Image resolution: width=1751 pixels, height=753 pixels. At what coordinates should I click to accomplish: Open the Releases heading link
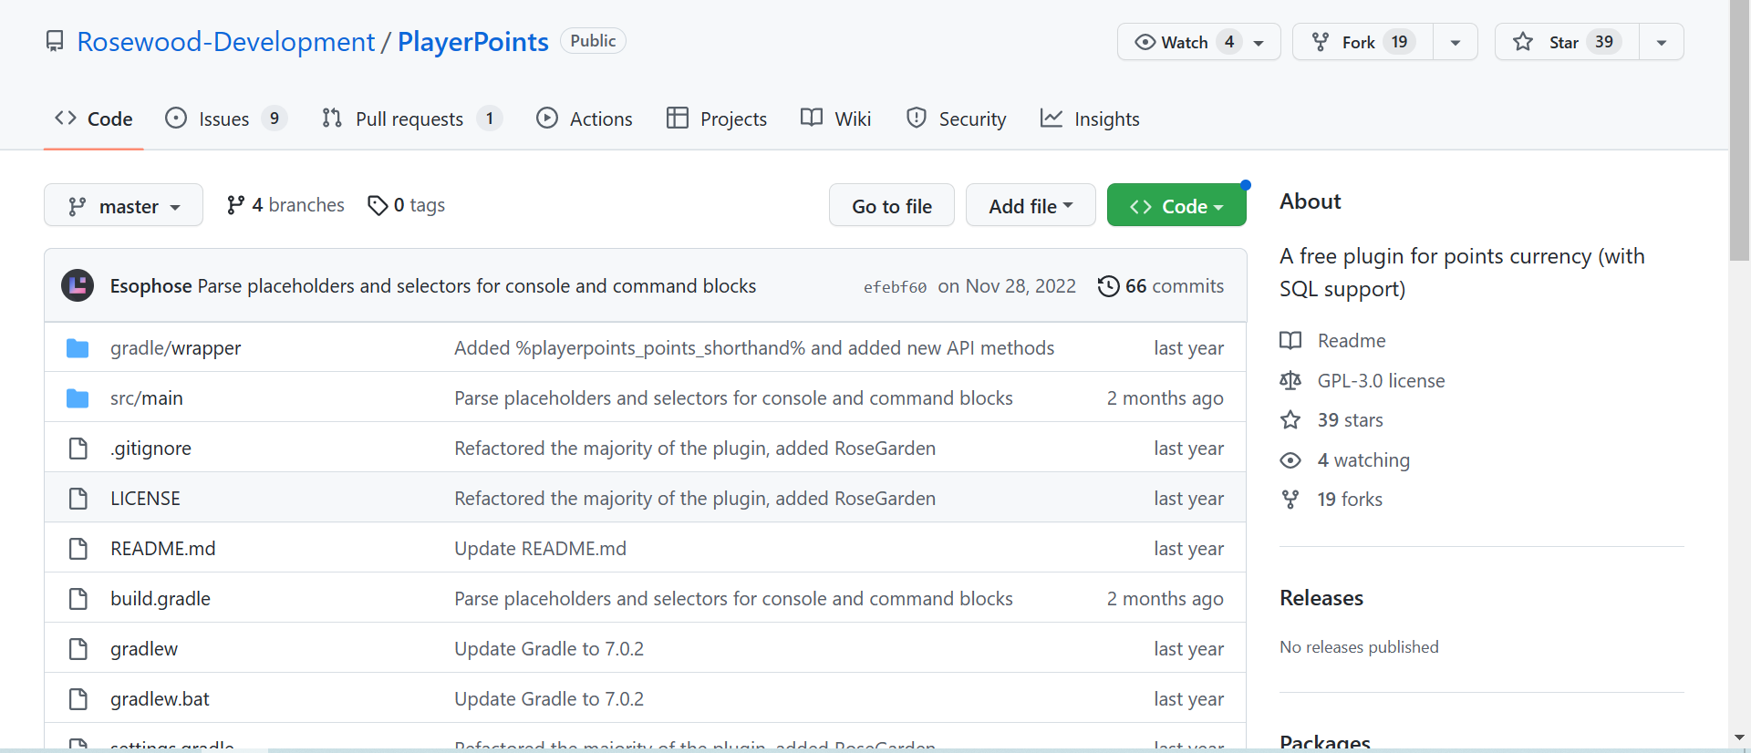pos(1321,598)
